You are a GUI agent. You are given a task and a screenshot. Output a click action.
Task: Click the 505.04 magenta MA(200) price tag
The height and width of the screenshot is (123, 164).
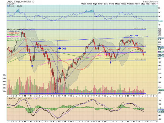click(x=161, y=52)
